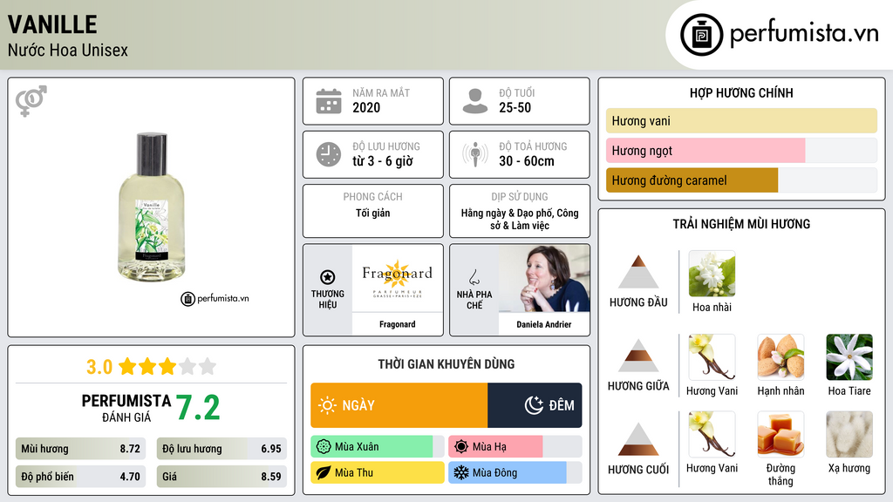
Task: Click the Ngày daytime segment
Action: click(x=399, y=405)
